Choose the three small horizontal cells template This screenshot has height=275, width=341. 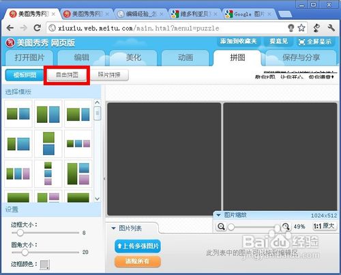pyautogui.click(x=78, y=144)
